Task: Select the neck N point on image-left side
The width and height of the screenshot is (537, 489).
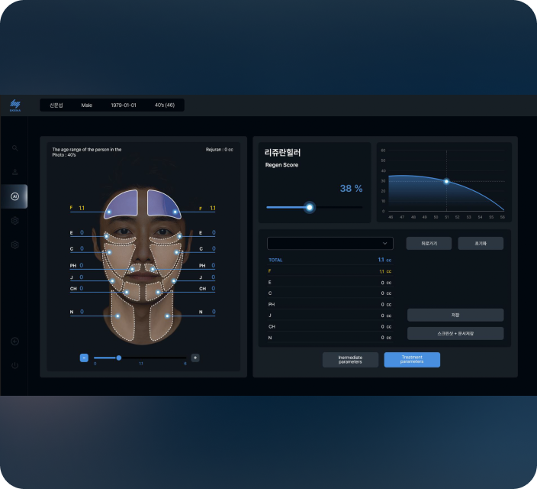Action: [117, 316]
